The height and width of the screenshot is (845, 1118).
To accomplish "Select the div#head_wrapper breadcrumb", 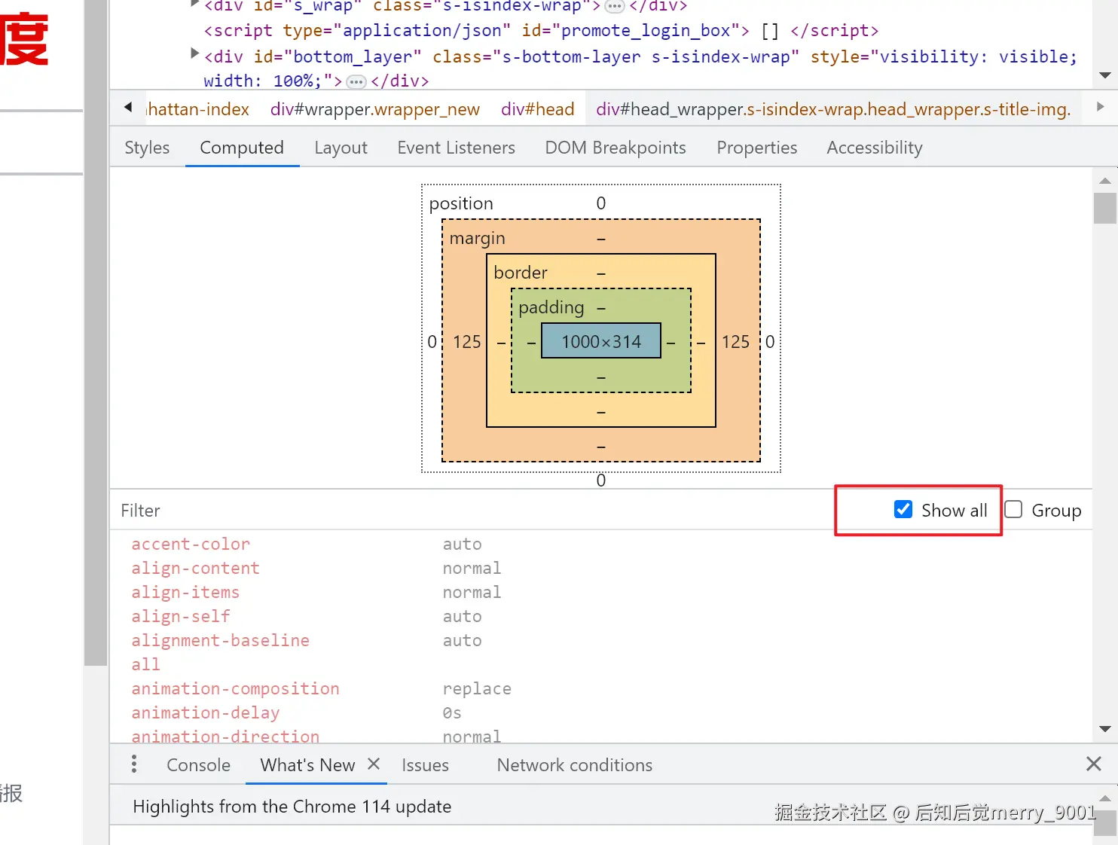I will [x=832, y=109].
